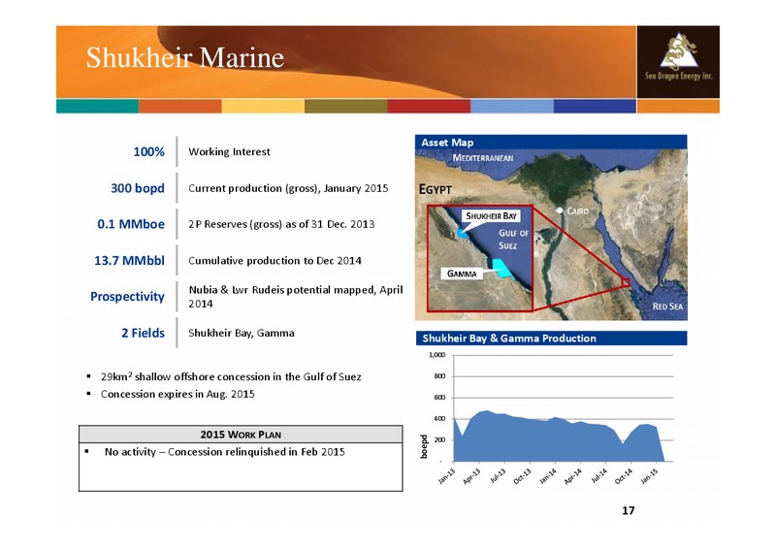Click the 'Mediterranean' map label
This screenshot has width=776, height=549.
pyautogui.click(x=483, y=158)
